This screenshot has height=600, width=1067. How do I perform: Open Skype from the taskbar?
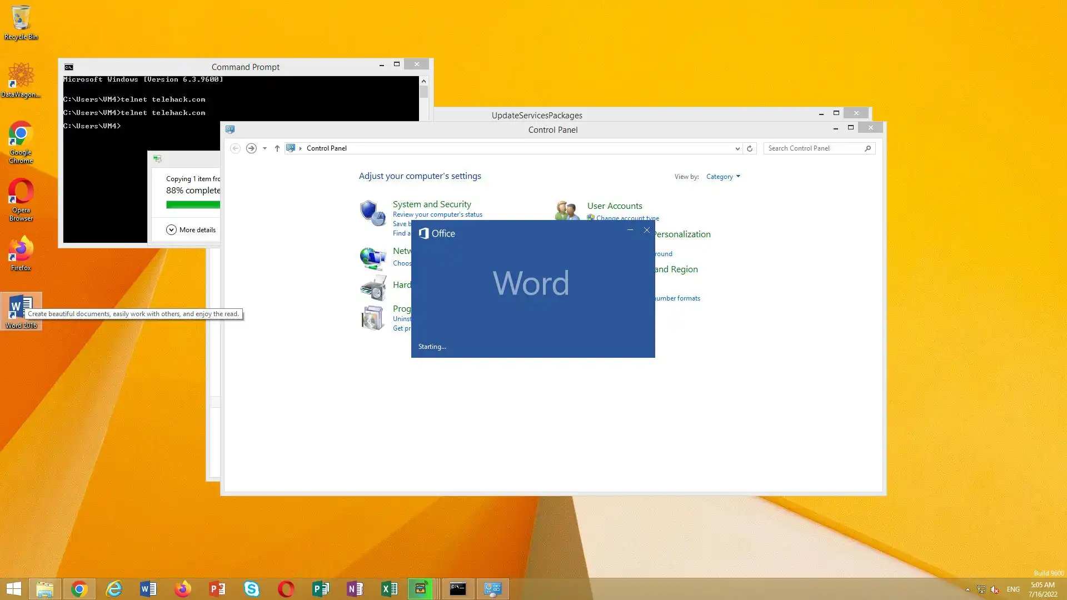(x=252, y=589)
